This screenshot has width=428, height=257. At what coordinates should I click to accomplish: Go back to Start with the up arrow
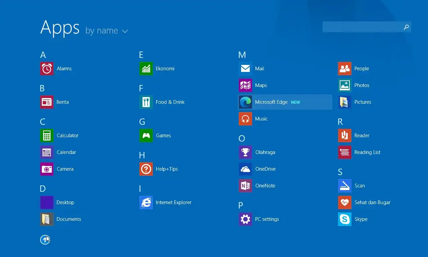pos(45,240)
